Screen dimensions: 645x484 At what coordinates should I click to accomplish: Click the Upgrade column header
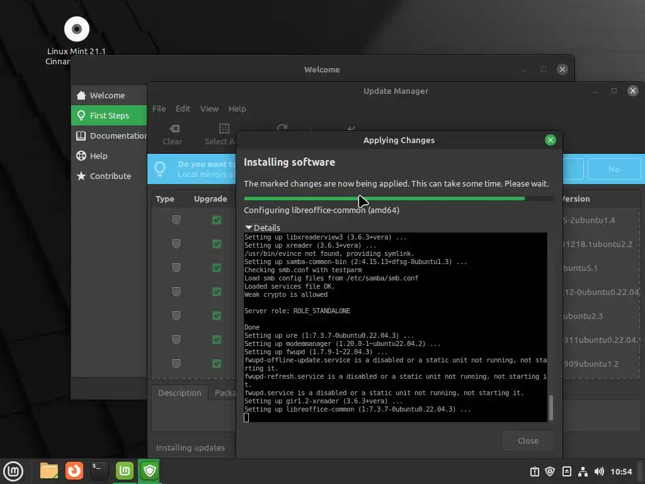click(x=210, y=199)
